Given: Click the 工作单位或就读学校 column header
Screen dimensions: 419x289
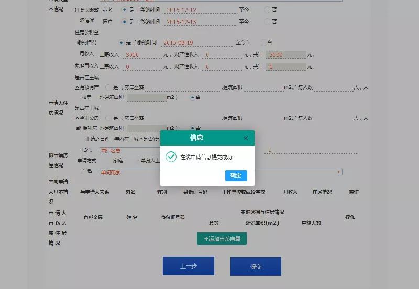Looking at the screenshot, I should 244,192.
